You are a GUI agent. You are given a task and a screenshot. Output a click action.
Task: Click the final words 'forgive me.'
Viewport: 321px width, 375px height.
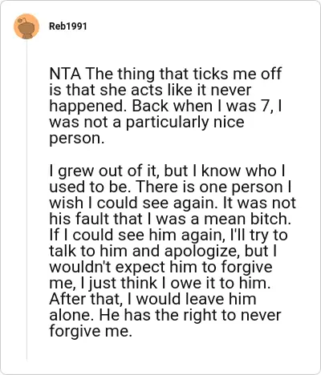pyautogui.click(x=91, y=332)
